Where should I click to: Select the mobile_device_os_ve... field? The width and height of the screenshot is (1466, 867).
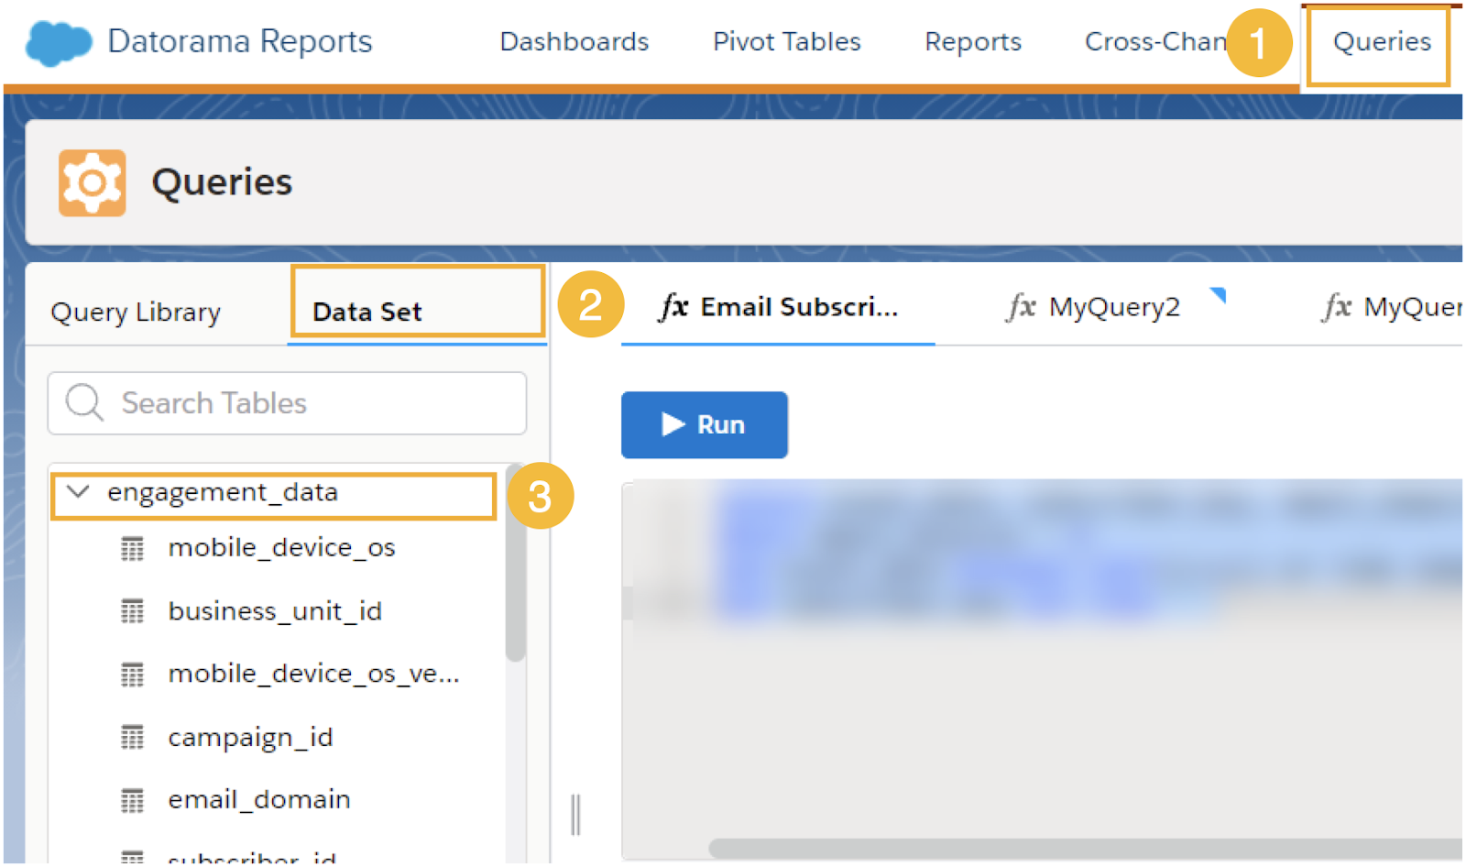[x=313, y=675]
